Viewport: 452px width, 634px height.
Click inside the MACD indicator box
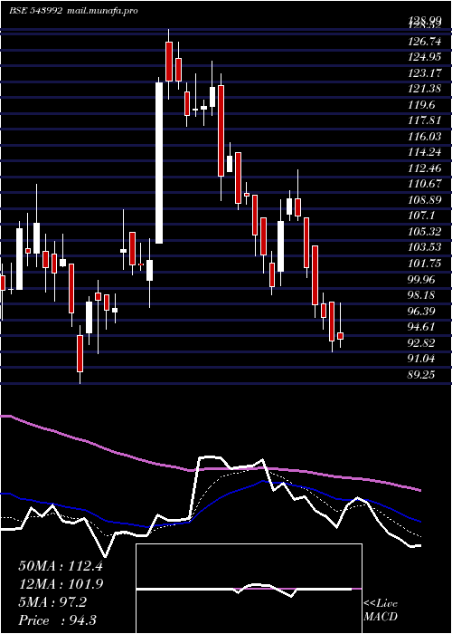pyautogui.click(x=249, y=589)
